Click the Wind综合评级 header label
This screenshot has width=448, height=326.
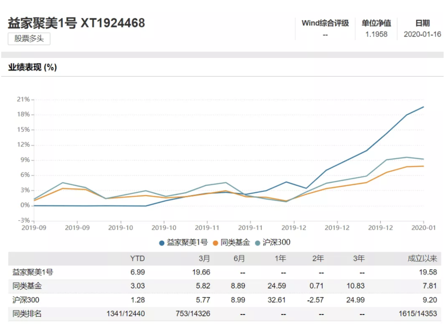pos(325,23)
